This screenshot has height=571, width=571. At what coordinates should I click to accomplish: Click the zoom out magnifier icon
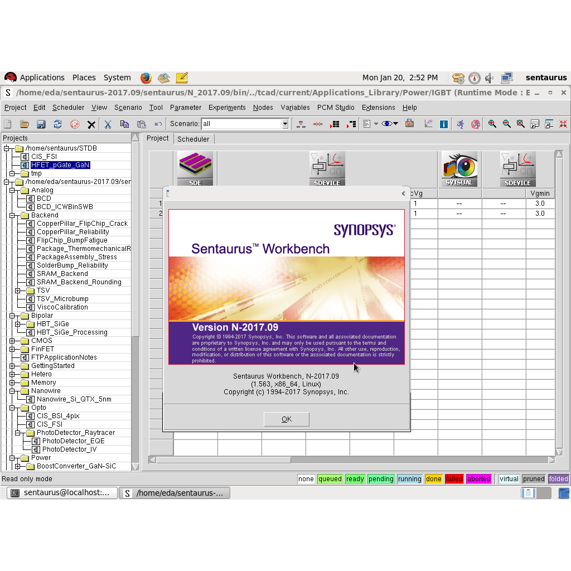coord(506,124)
